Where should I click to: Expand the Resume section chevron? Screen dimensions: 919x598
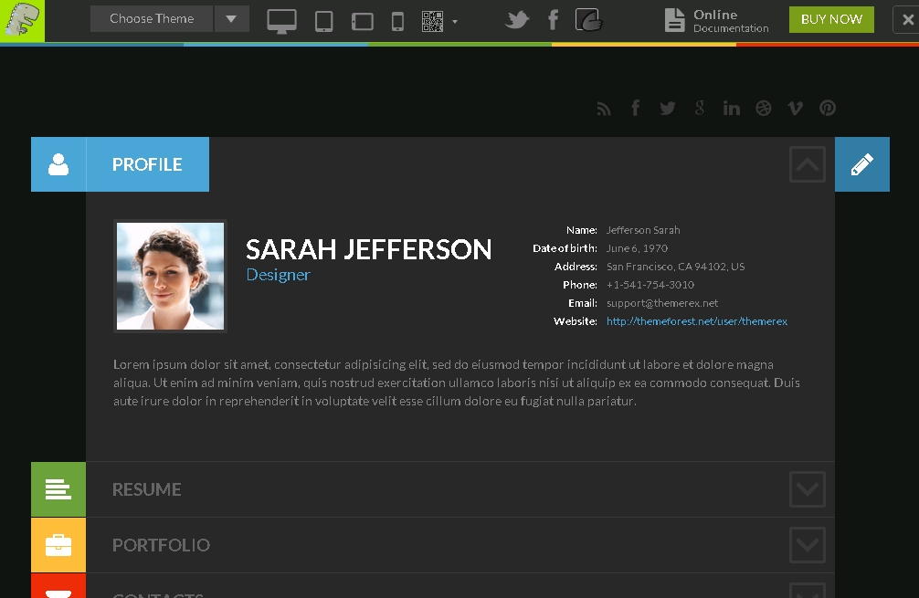(807, 489)
